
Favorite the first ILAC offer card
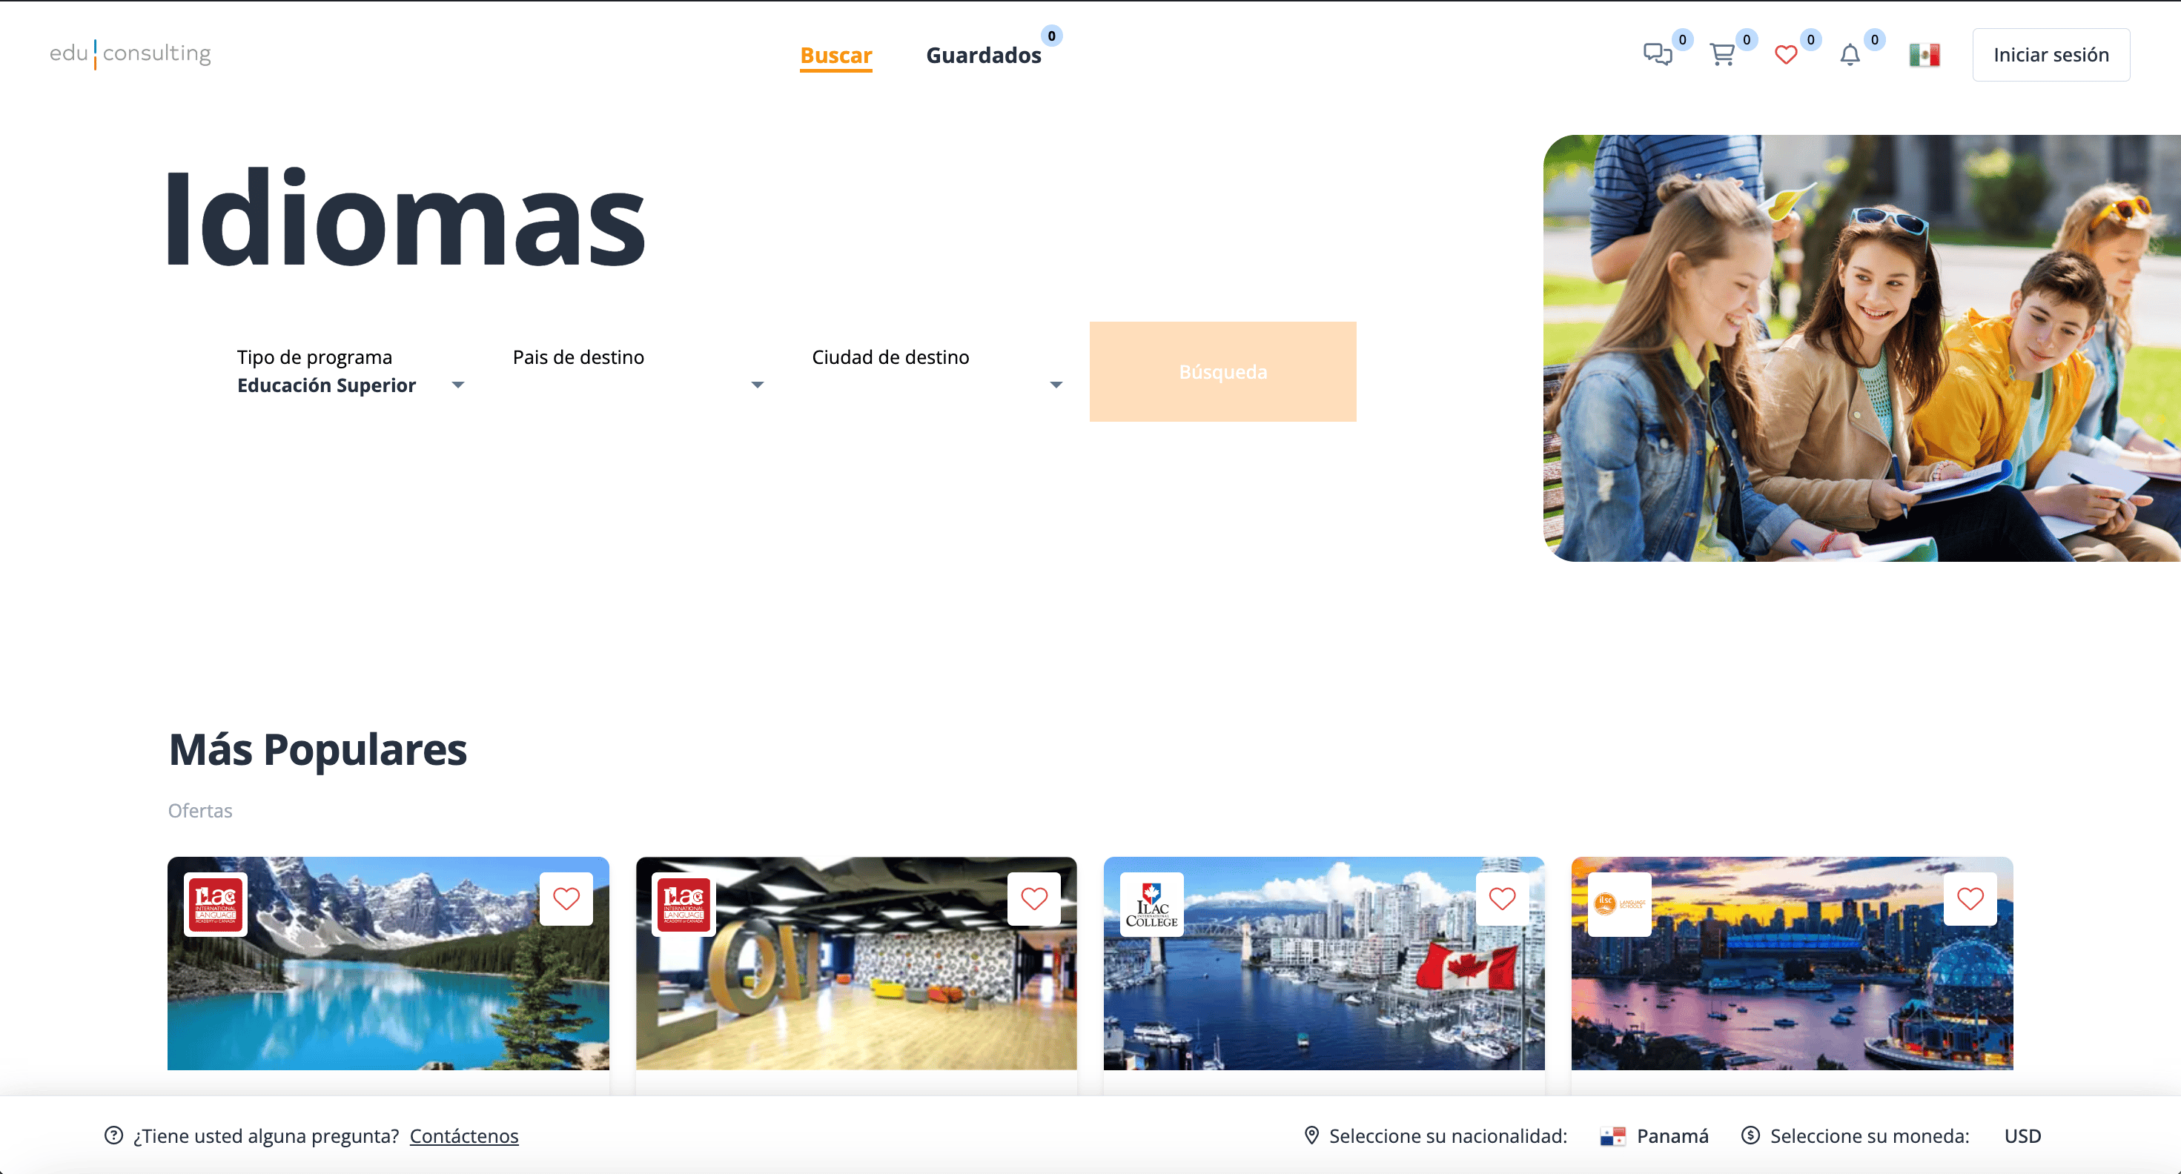click(566, 898)
